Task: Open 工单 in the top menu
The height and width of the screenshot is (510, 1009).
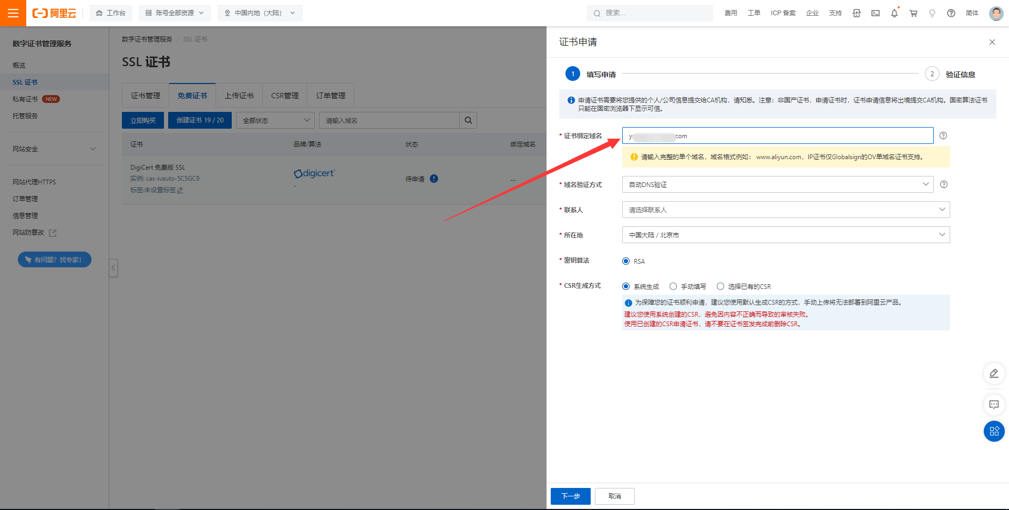Action: 754,13
